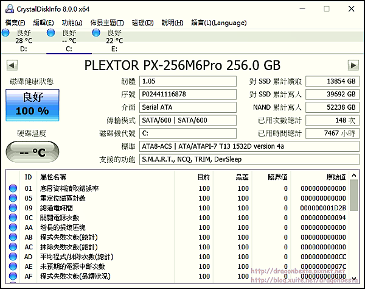The height and width of the screenshot is (289, 365).
Task: Click the blue status orb for drive C:
Action: click(x=50, y=33)
